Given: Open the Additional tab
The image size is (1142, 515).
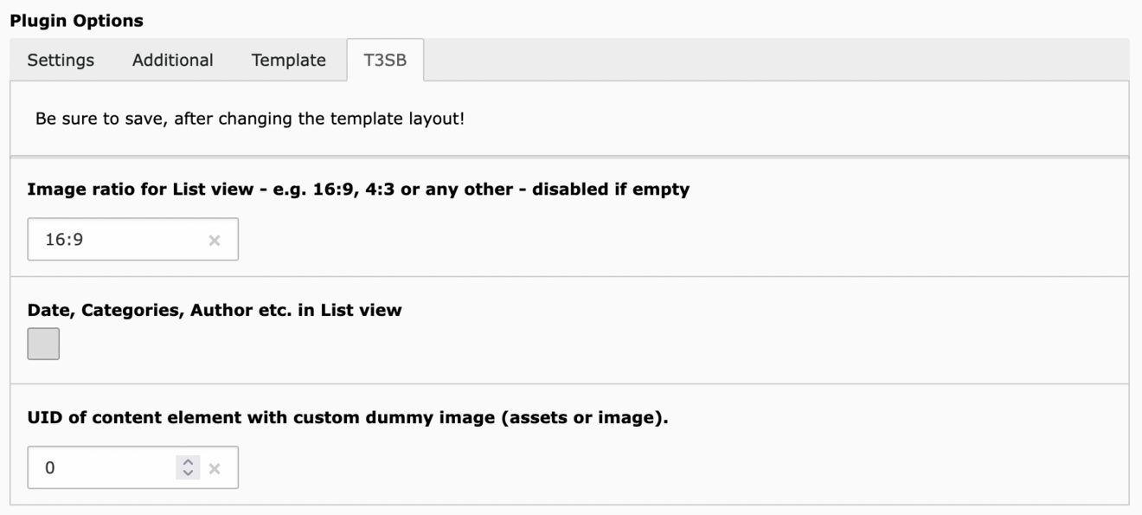Looking at the screenshot, I should [173, 61].
